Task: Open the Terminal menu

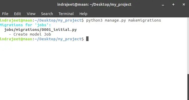Action: coord(66,14)
